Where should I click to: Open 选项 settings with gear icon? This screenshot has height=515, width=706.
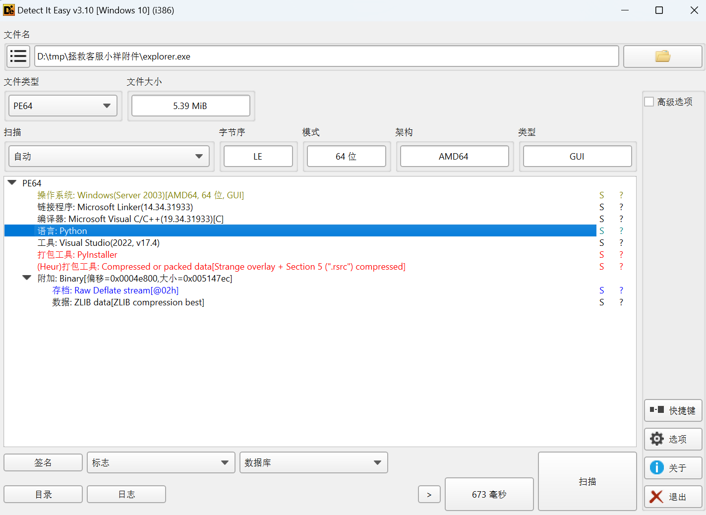coord(673,439)
